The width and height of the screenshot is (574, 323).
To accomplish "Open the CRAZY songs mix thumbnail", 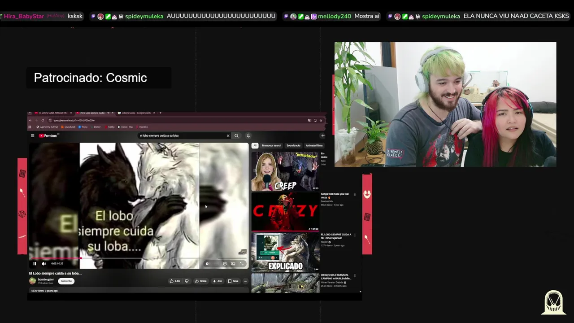I will coord(285,212).
